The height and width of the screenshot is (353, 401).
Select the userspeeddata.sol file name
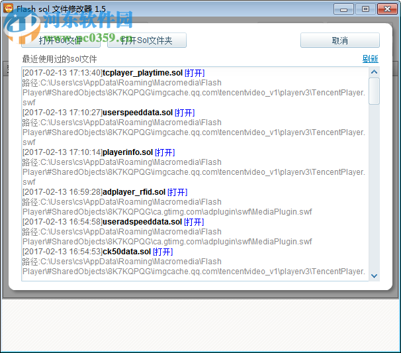[138, 113]
